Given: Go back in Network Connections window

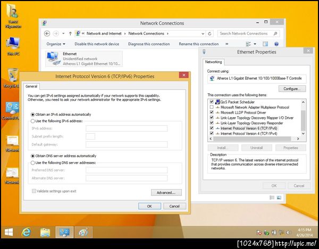Looking at the screenshot, I should [x=47, y=33].
